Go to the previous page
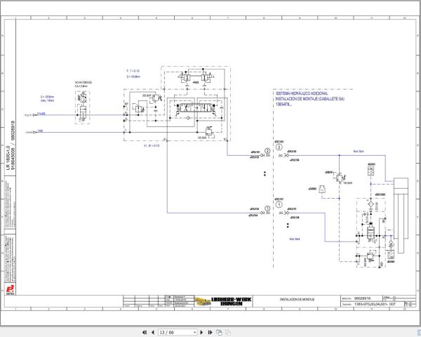This screenshot has width=421, height=337. [x=153, y=332]
